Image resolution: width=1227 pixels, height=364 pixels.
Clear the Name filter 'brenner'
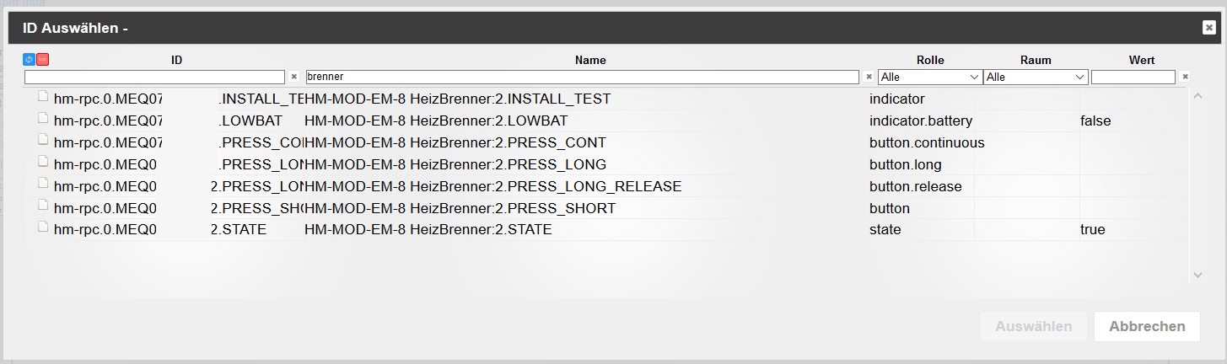click(x=869, y=77)
